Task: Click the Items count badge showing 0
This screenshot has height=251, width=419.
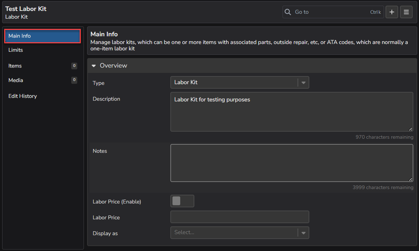Action: point(74,66)
